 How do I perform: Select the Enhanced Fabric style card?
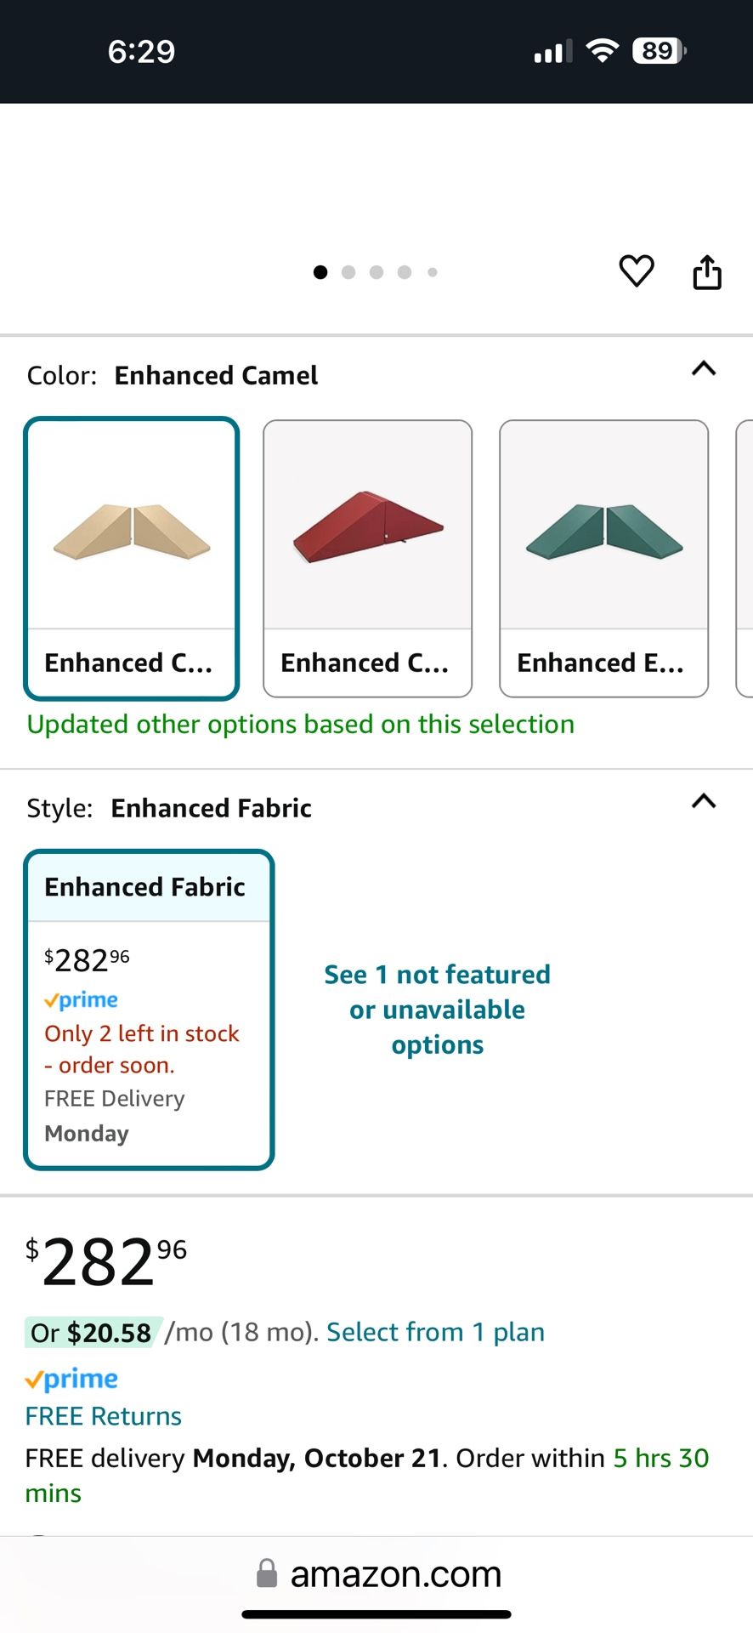[149, 1009]
